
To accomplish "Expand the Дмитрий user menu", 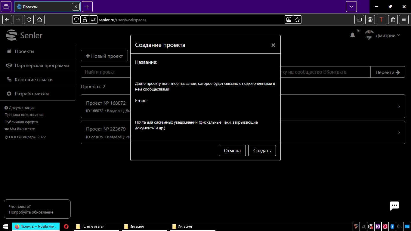I will pos(388,35).
